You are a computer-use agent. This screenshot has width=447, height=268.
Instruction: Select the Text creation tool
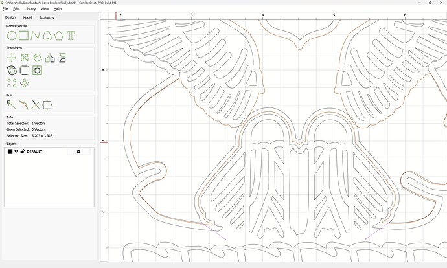tap(71, 36)
